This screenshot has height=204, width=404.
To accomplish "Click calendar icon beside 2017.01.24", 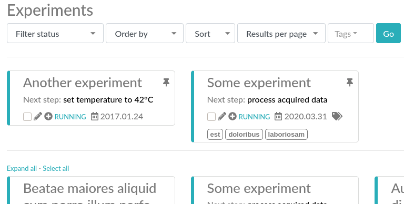I will [x=95, y=116].
